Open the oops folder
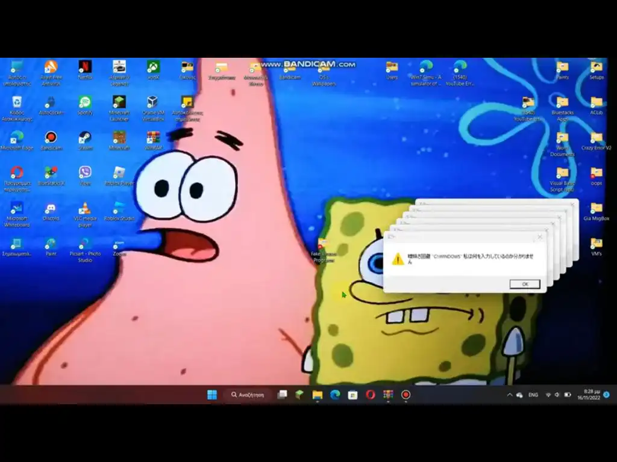 tap(597, 176)
